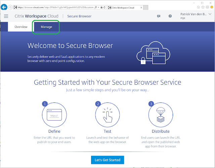
Task: Open the hamburger navigation menu
Action: coord(6,16)
